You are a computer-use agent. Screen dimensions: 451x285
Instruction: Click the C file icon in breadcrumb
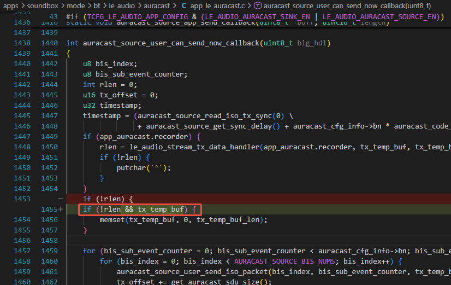[x=184, y=5]
